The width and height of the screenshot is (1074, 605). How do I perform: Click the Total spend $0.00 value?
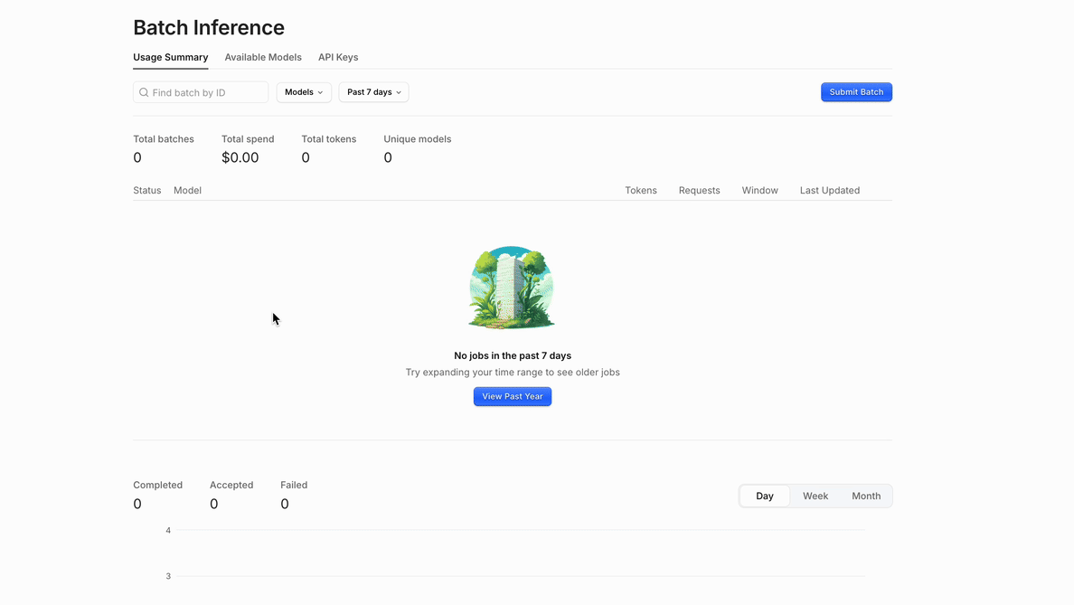click(240, 157)
